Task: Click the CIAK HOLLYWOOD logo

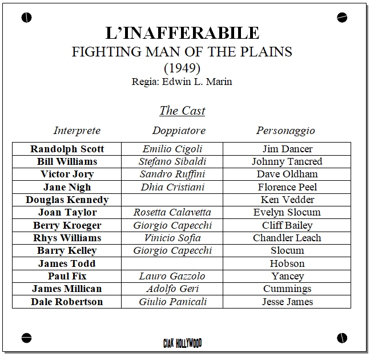Action: pyautogui.click(x=182, y=343)
